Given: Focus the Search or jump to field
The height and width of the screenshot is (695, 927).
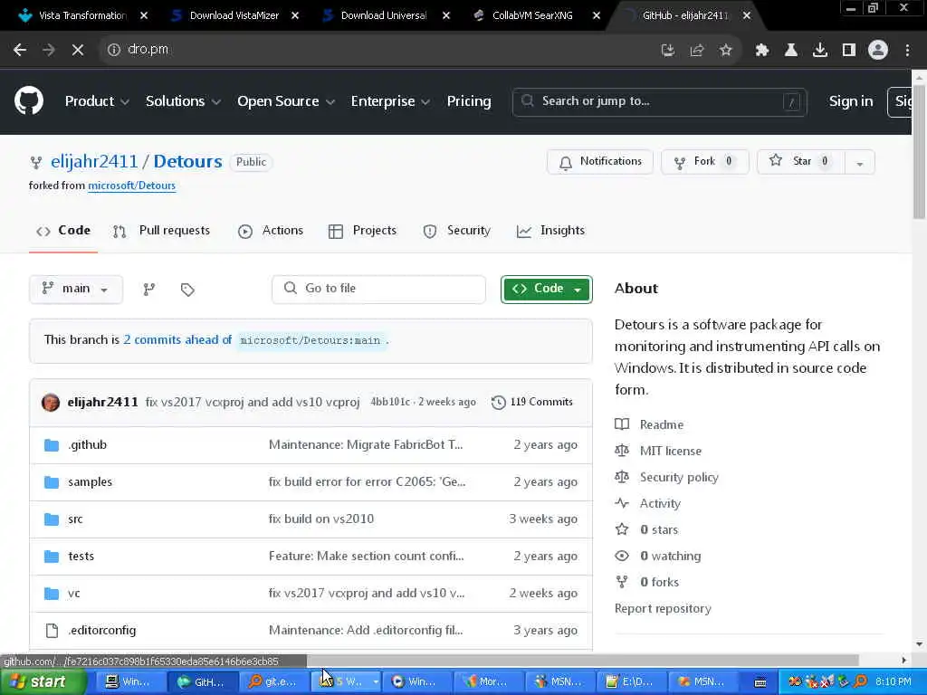Looking at the screenshot, I should point(659,101).
